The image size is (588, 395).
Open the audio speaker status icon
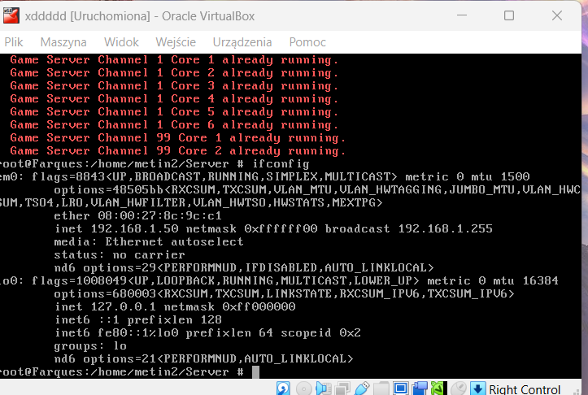coord(323,388)
